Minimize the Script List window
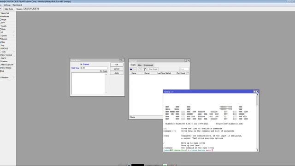 185,60
